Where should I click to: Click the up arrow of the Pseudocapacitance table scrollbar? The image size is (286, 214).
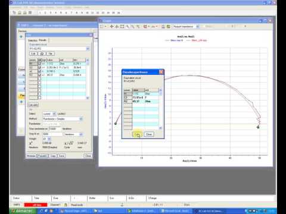coord(160,90)
